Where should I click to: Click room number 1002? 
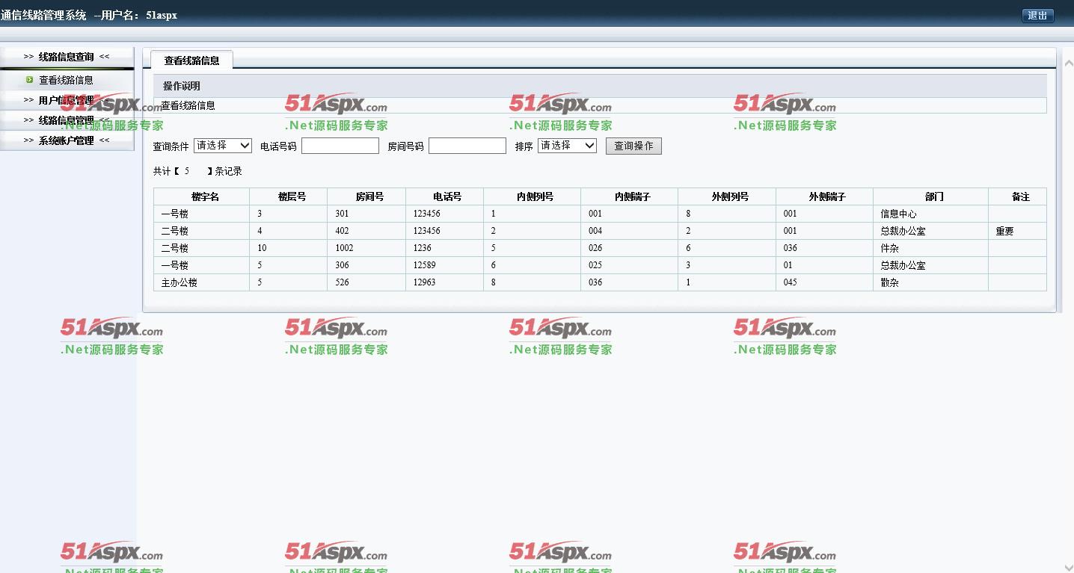[x=344, y=248]
